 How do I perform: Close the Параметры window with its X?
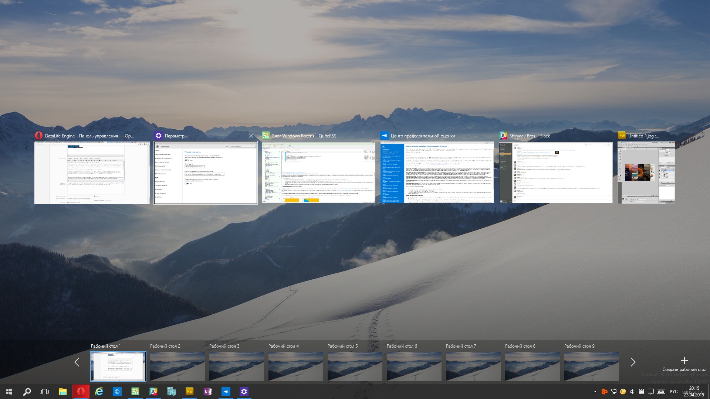251,136
